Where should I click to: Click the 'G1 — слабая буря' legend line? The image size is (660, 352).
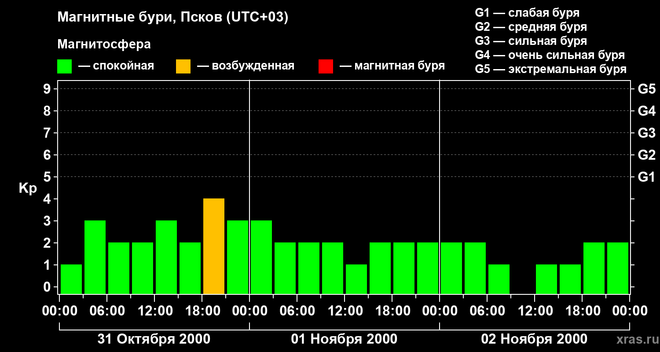(x=527, y=13)
